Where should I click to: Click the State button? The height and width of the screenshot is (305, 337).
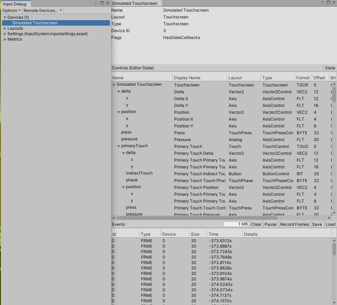[x=330, y=68]
